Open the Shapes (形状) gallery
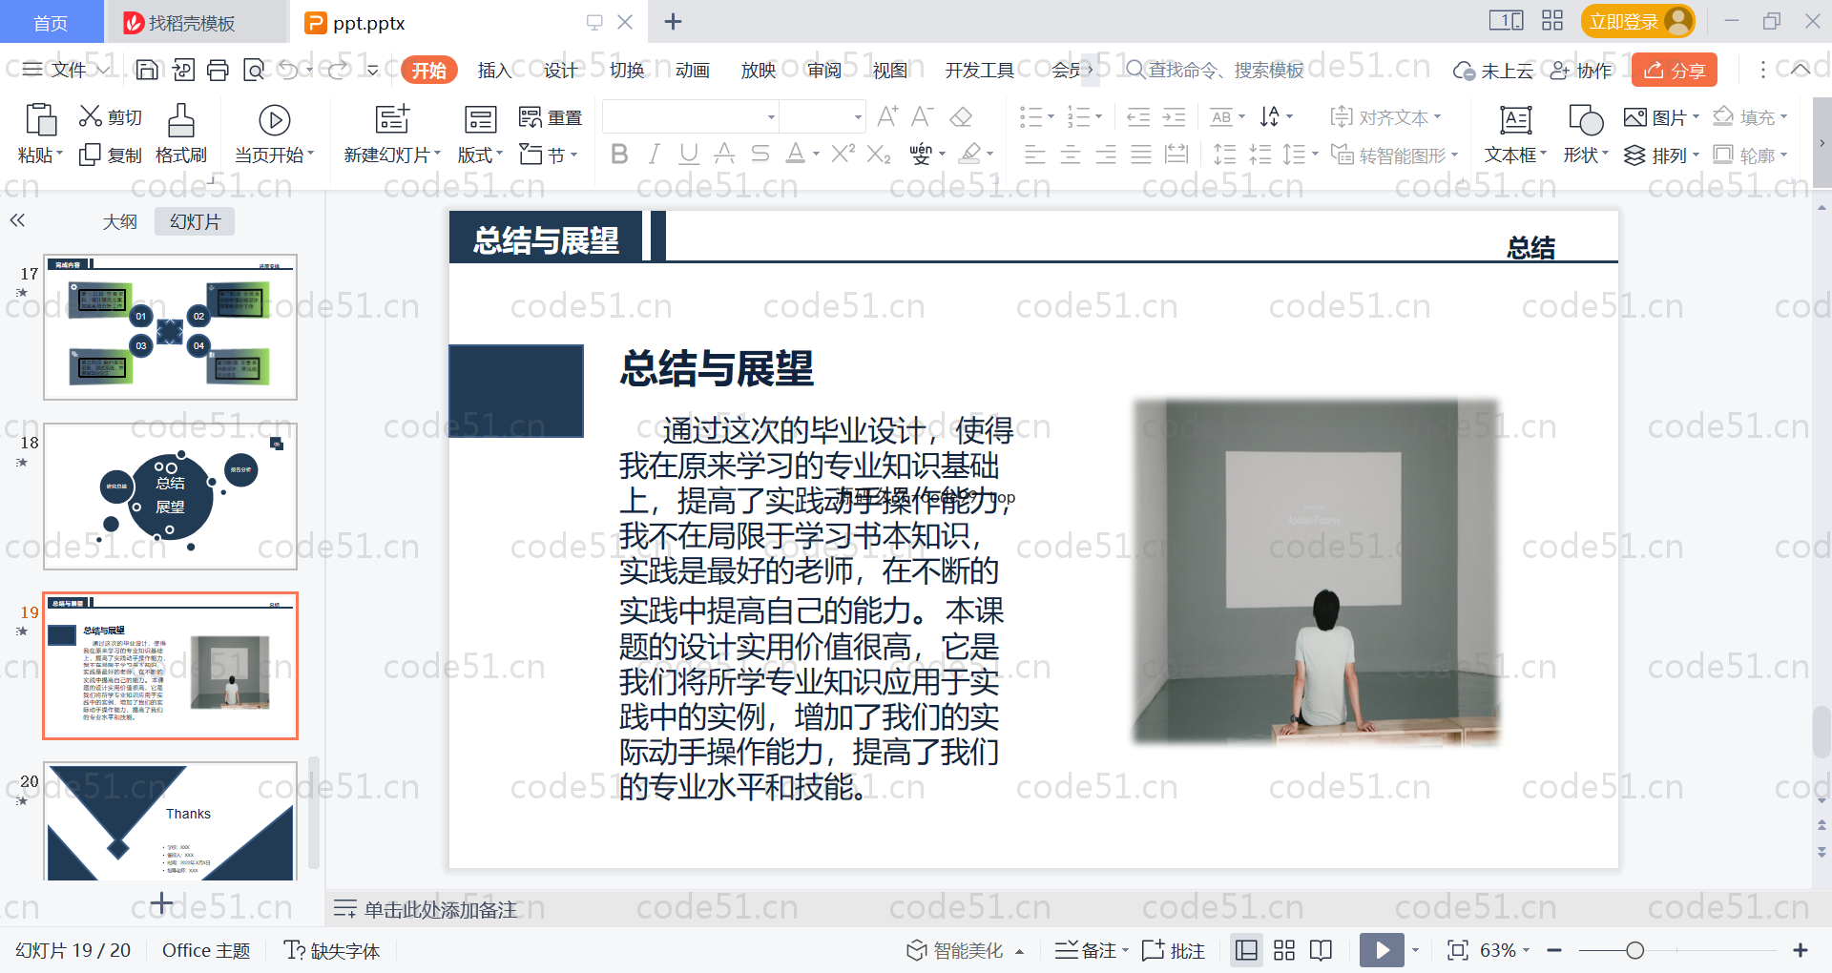This screenshot has height=973, width=1832. point(1586,134)
